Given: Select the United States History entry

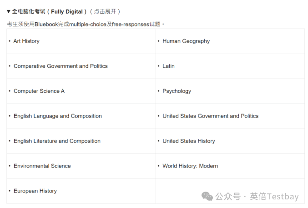Looking at the screenshot, I should (188, 141).
